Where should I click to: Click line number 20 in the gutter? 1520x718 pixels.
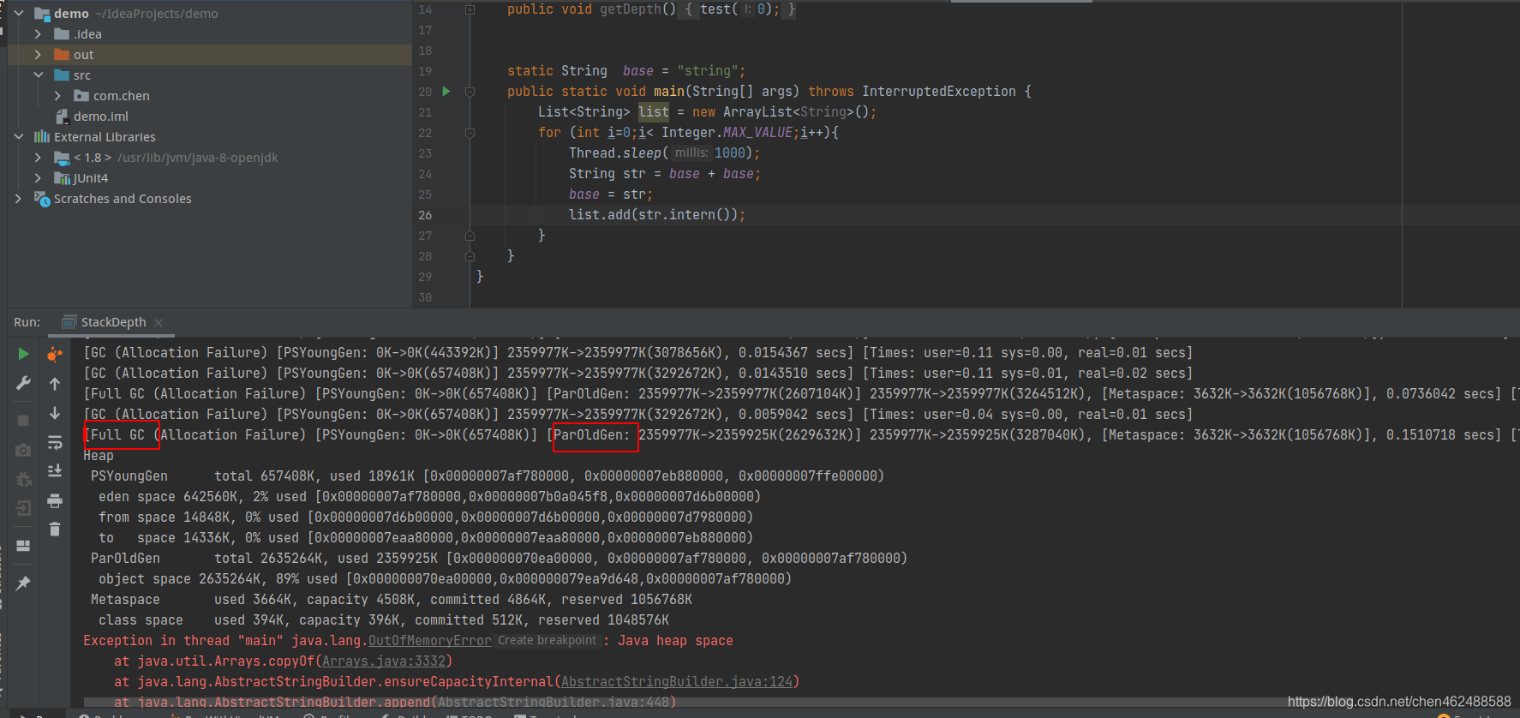pyautogui.click(x=425, y=92)
